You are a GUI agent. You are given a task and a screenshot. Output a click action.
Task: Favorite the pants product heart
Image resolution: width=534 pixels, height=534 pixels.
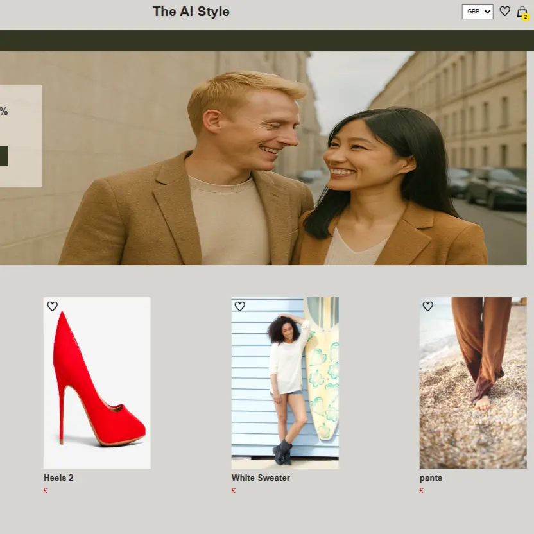click(427, 306)
